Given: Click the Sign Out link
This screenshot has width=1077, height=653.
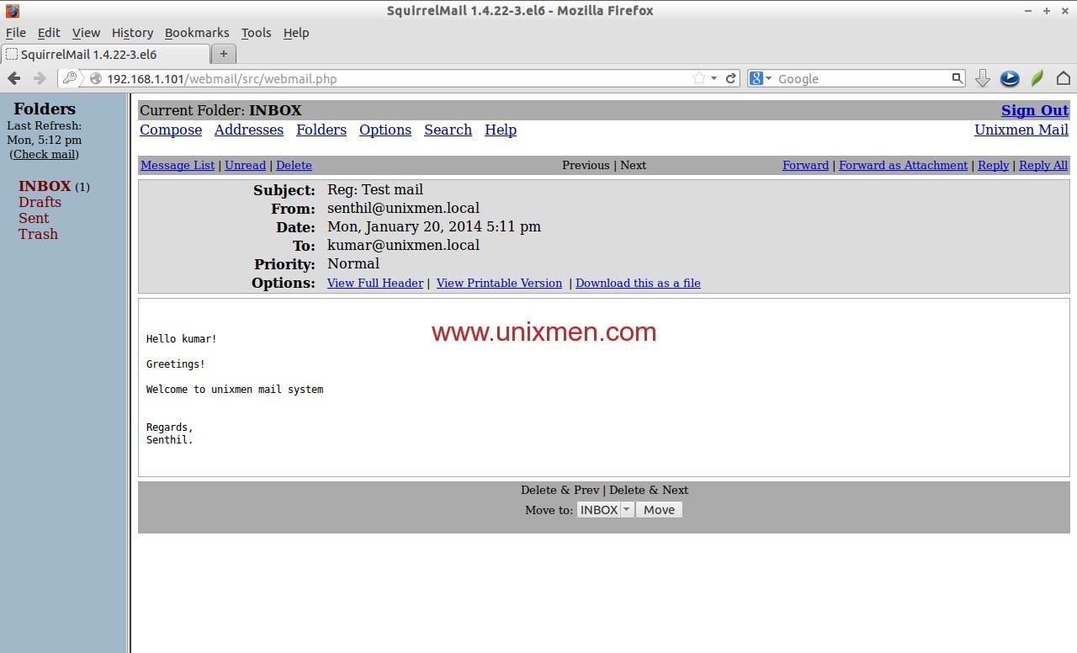Looking at the screenshot, I should 1035,110.
